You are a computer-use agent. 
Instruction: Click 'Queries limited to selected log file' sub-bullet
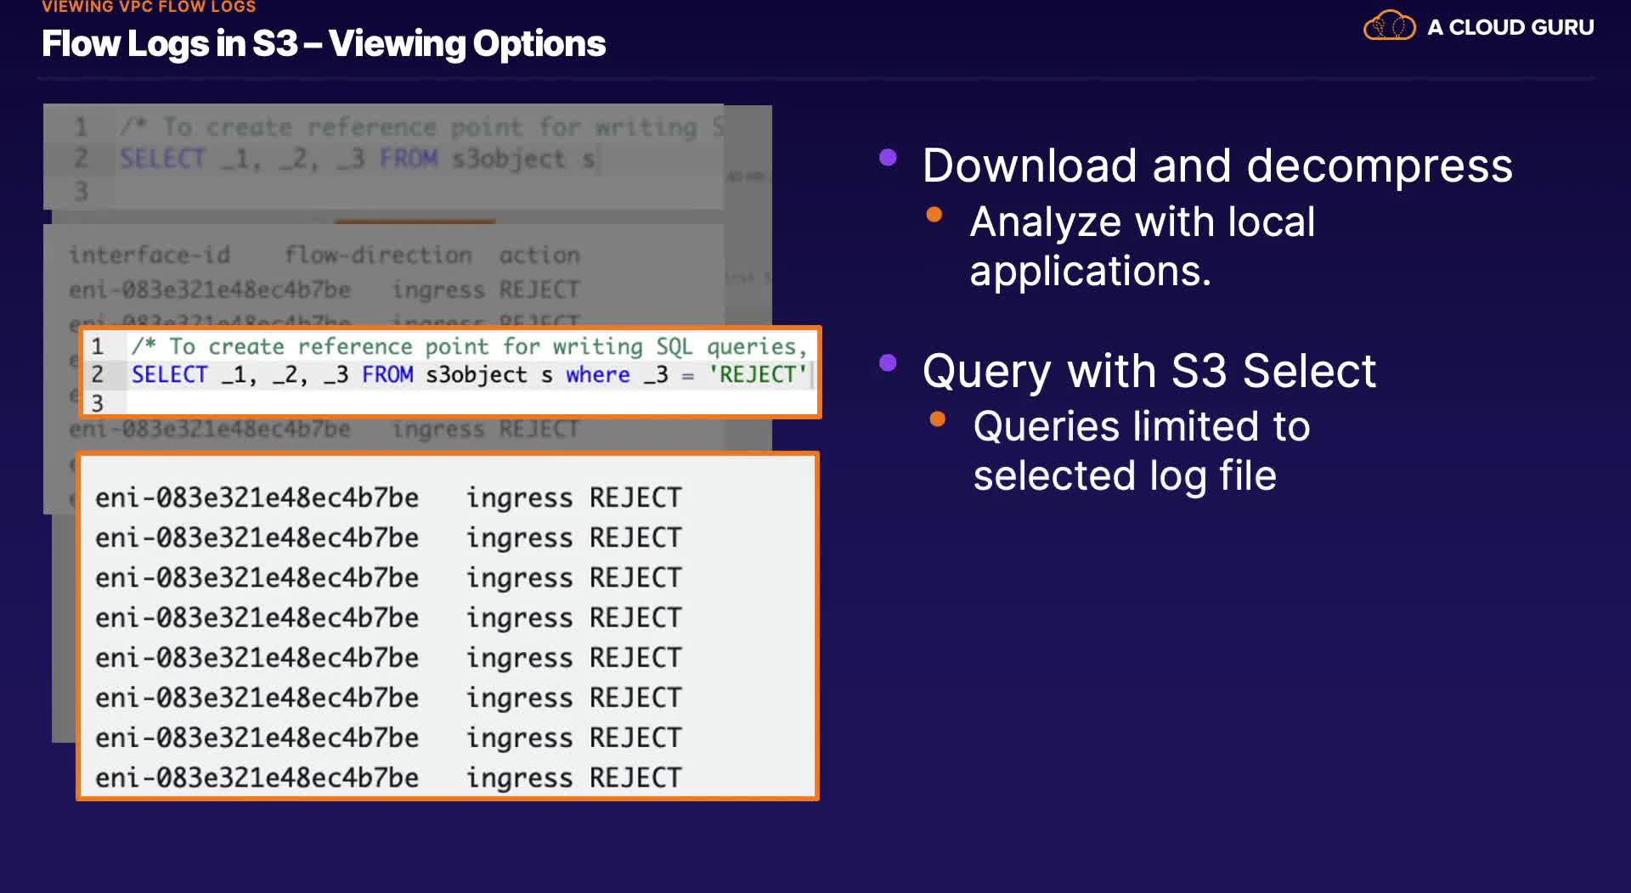[x=1142, y=451]
